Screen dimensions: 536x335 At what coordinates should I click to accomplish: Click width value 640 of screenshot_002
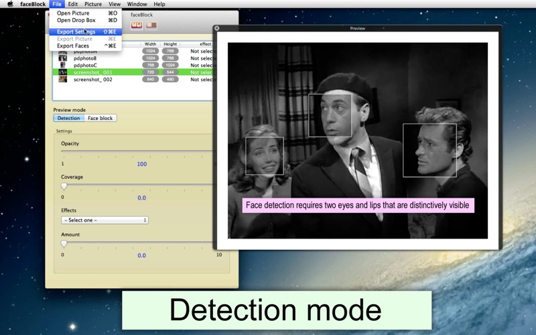click(150, 80)
